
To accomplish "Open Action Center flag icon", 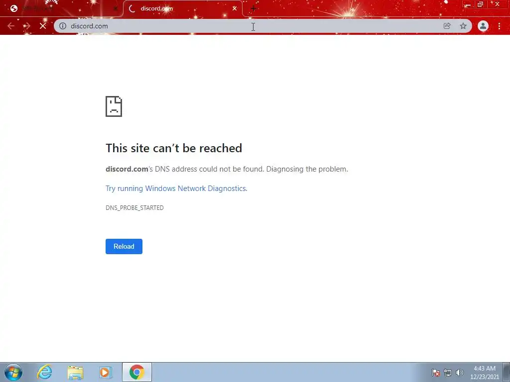I will click(436, 373).
